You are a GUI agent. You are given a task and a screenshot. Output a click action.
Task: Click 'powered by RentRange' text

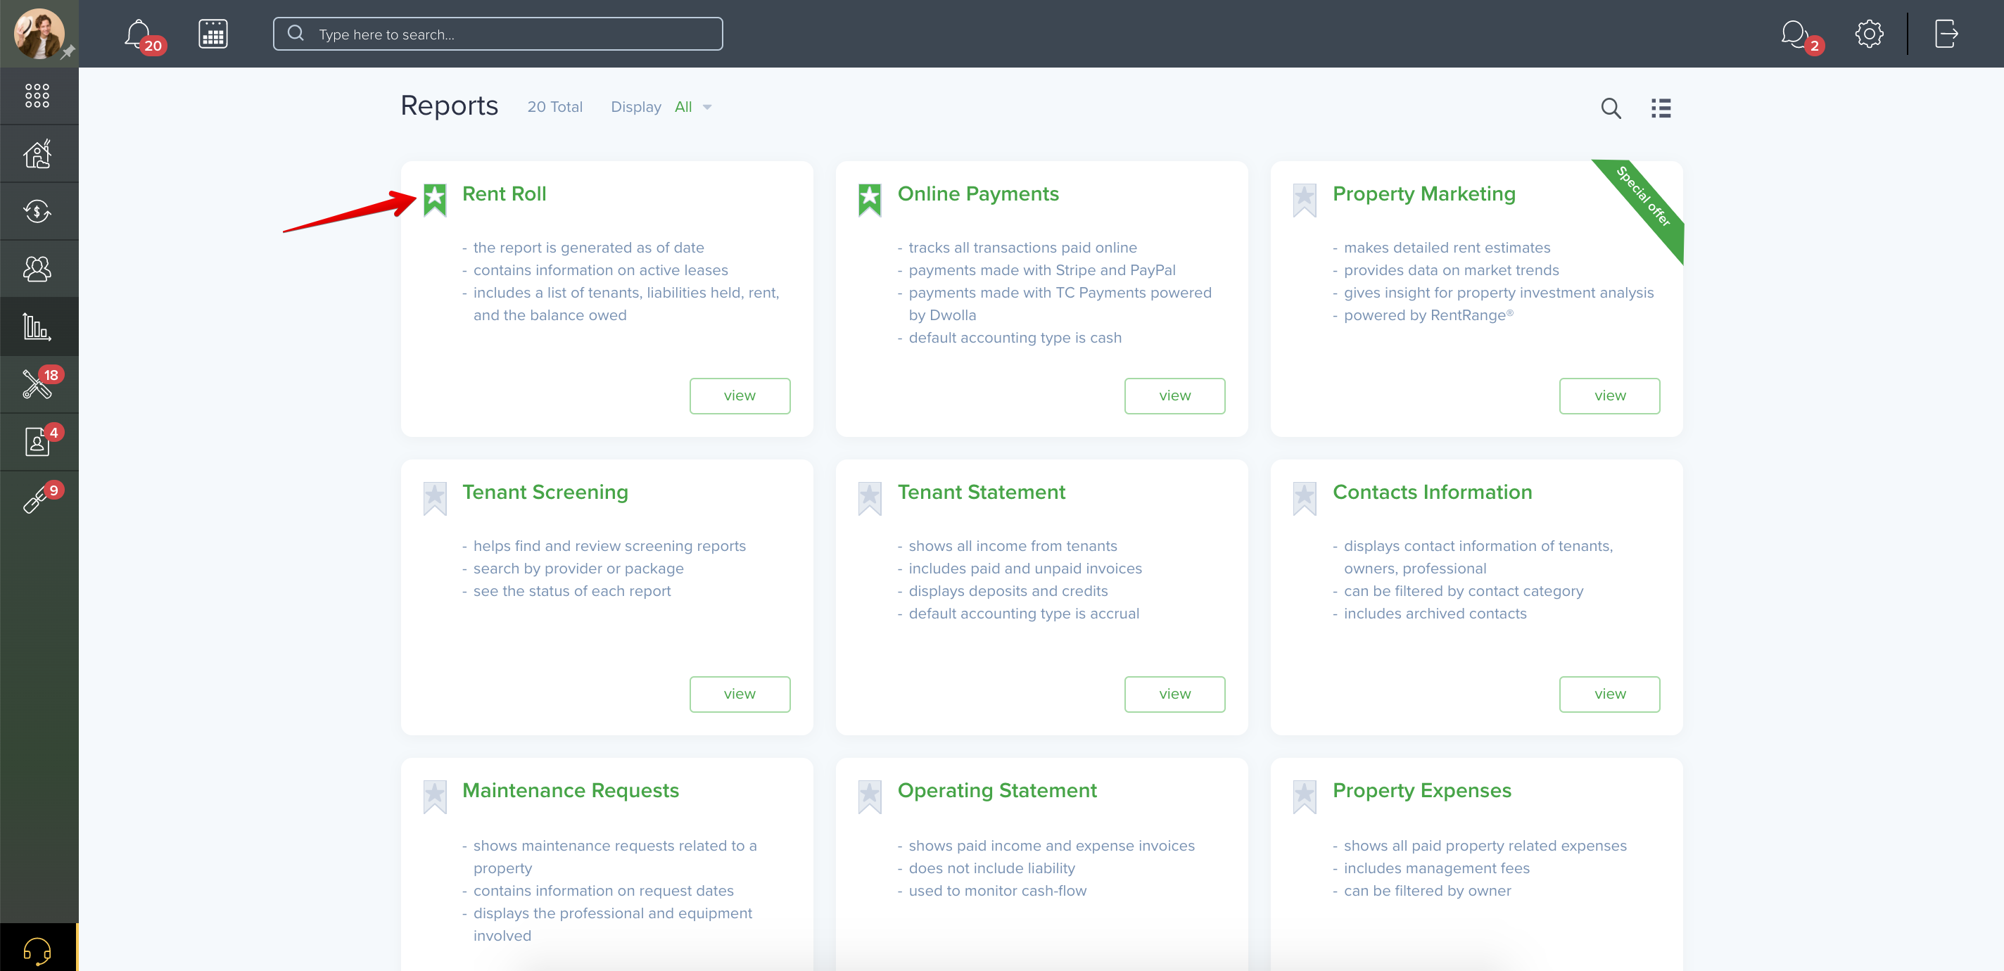1428,315
